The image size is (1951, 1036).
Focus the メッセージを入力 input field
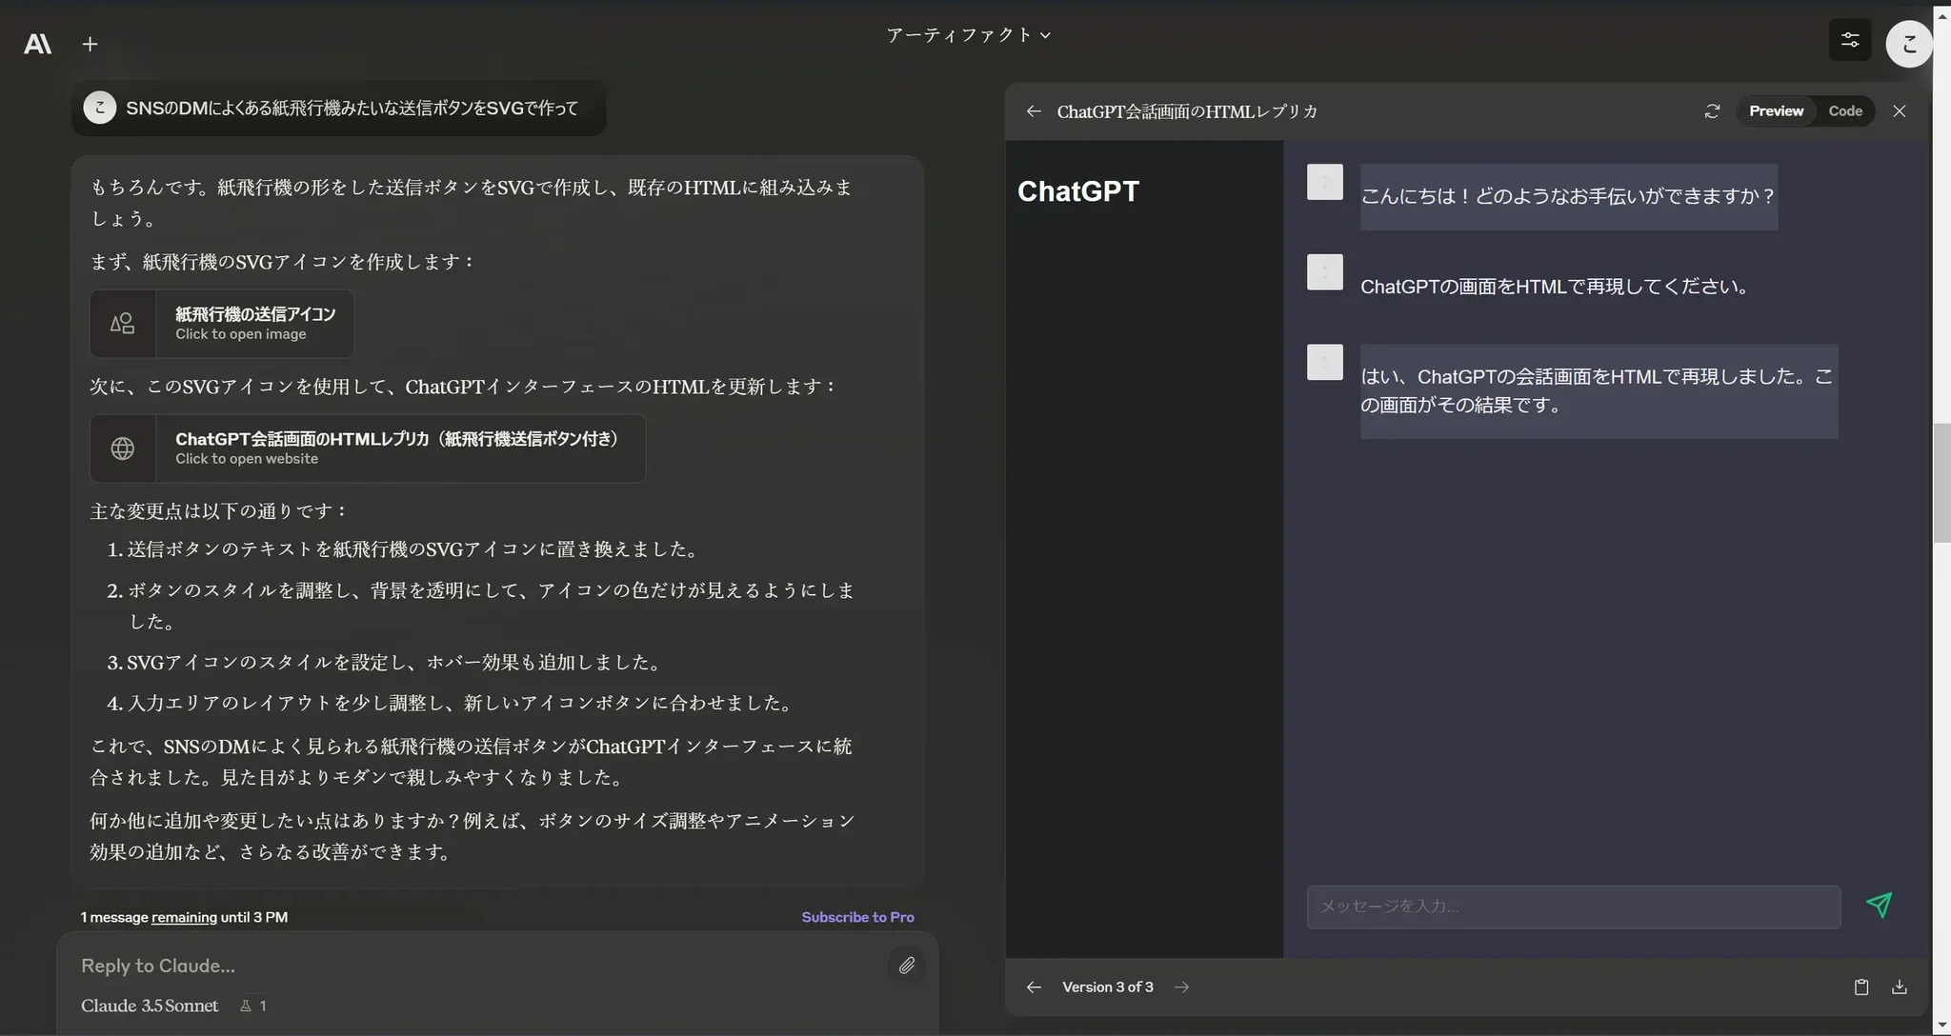1573,906
